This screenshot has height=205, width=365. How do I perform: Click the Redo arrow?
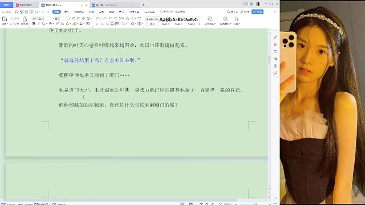[x=43, y=11]
